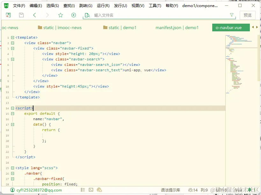
Task: Click the filter funnel icon
Action: (232, 15)
